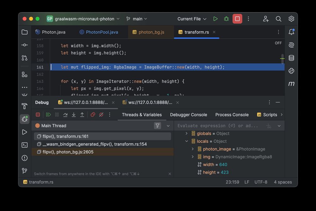316x211 pixels.
Task: Open more debugger toolbar actions
Action: (x=110, y=115)
